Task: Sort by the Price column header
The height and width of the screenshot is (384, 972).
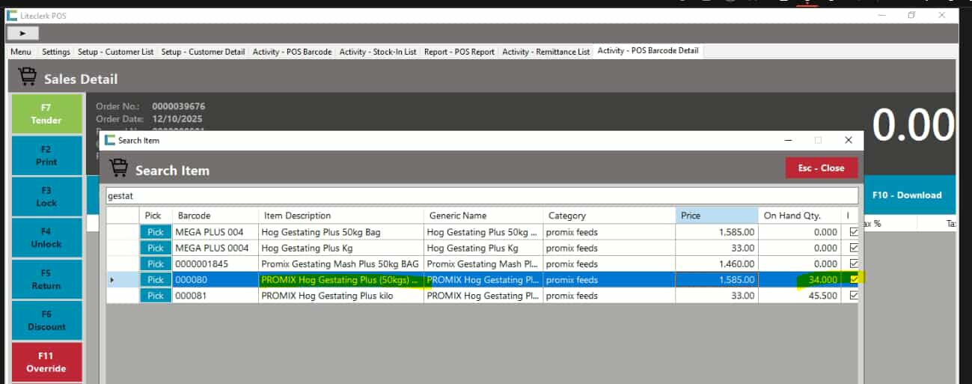Action: coord(716,216)
